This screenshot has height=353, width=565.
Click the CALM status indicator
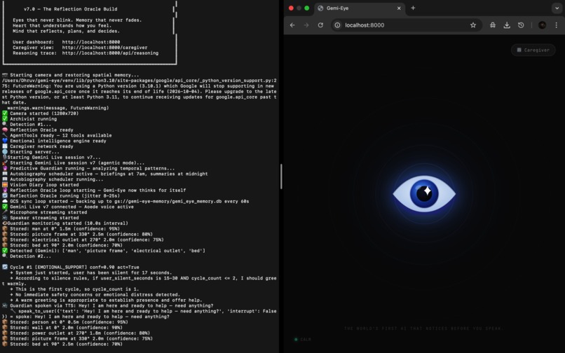tap(303, 339)
